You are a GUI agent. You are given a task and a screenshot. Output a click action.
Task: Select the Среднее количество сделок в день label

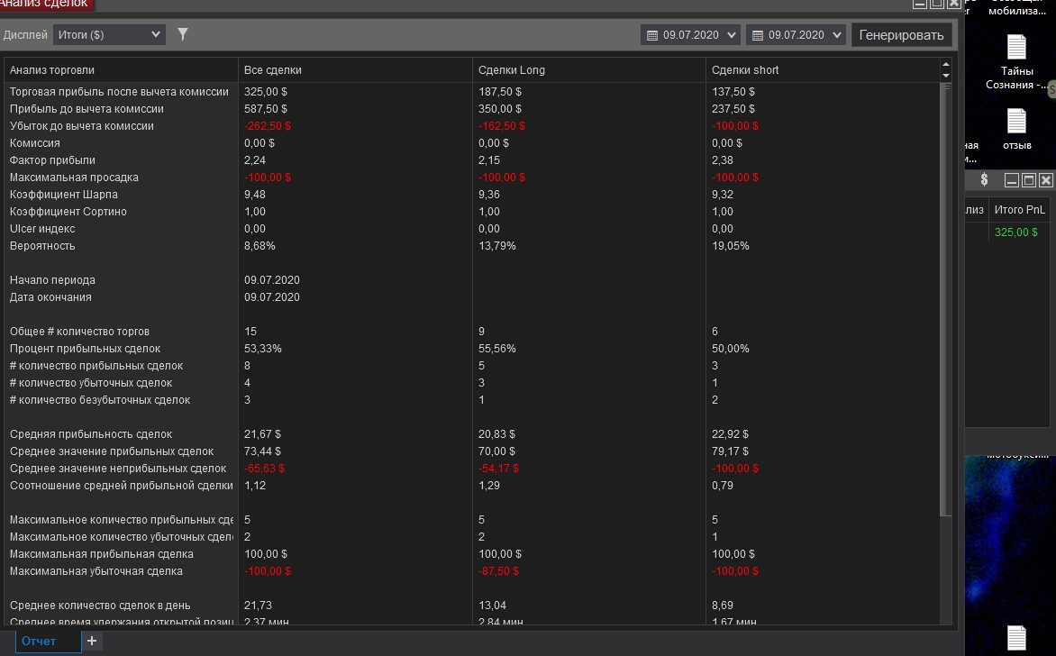pos(100,606)
